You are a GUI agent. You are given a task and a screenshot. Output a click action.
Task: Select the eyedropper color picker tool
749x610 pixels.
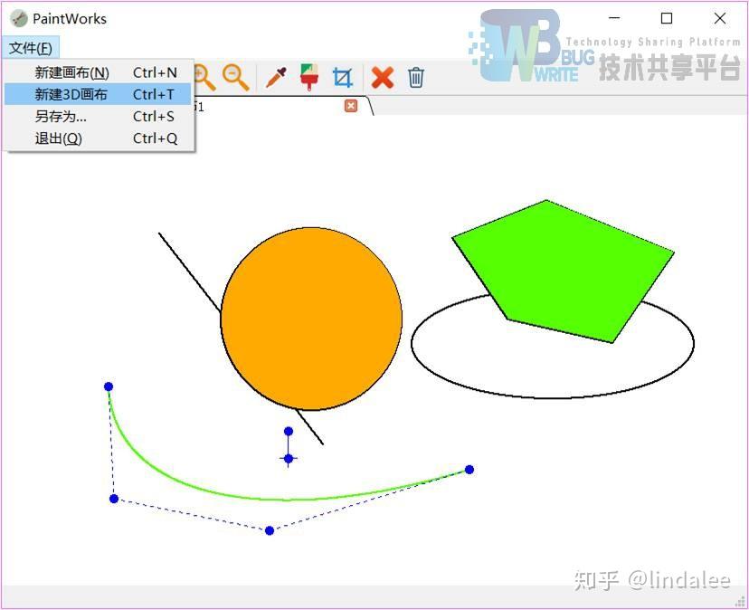tap(276, 78)
